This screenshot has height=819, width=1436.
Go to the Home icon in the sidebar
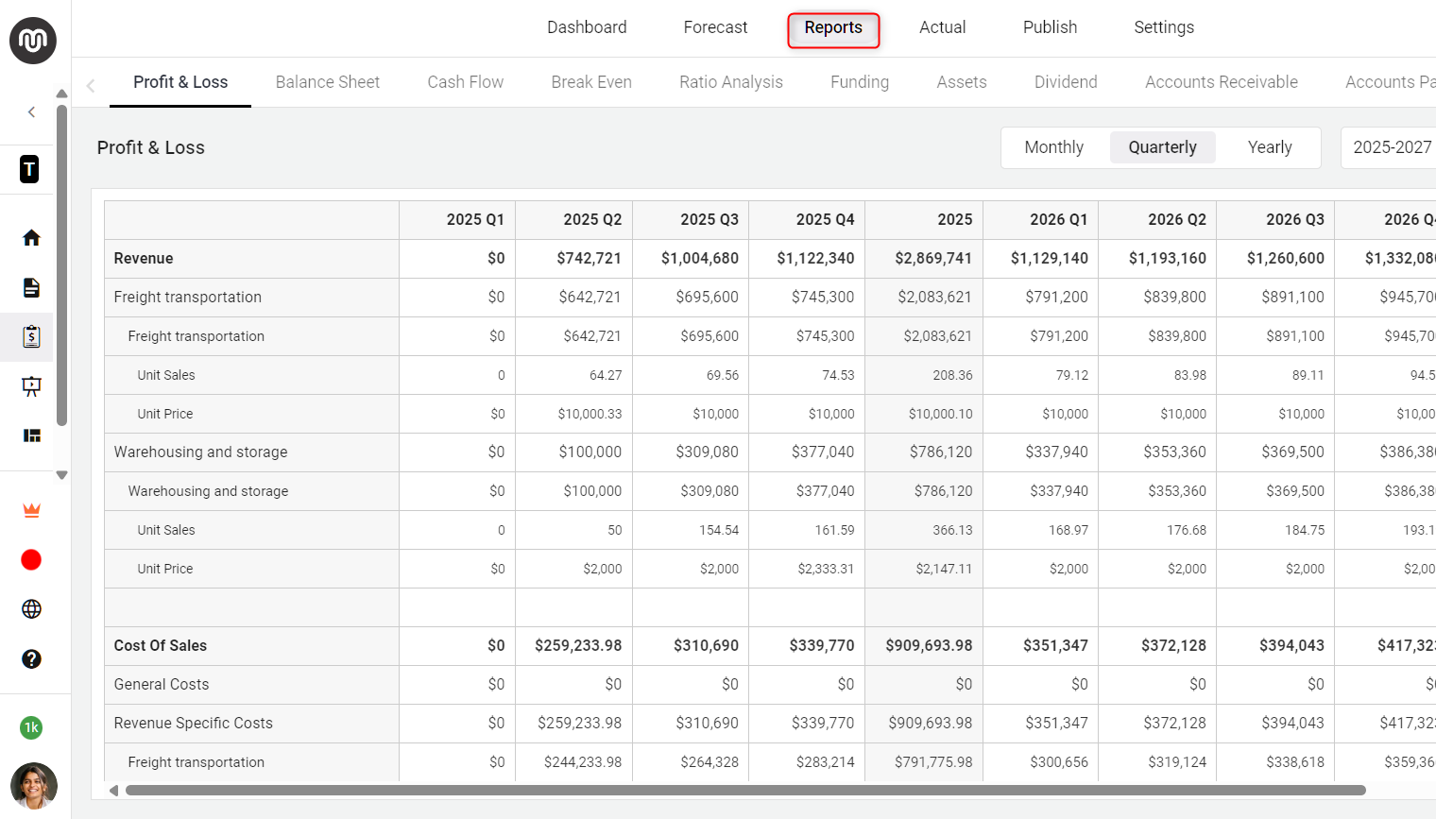point(31,237)
